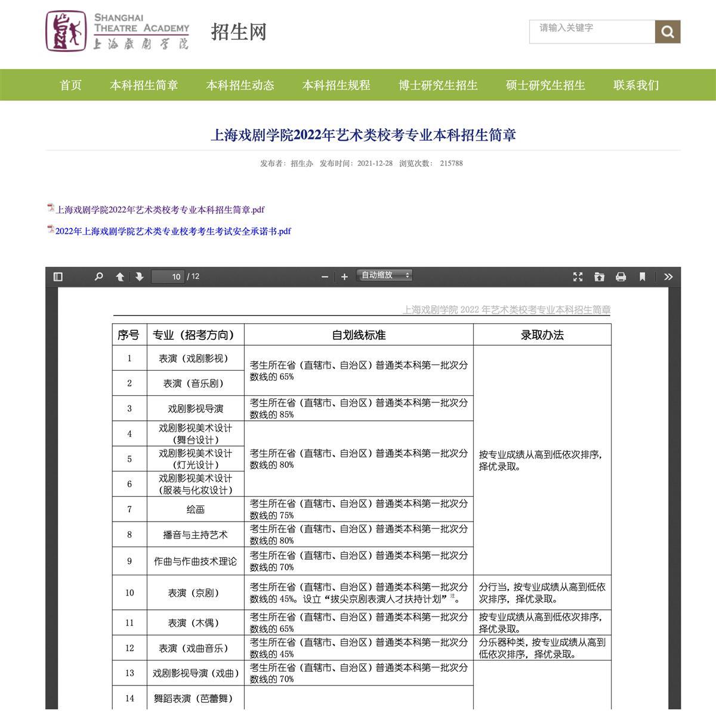716x713 pixels.
Task: Switch PDF to presentation fullscreen mode
Action: pyautogui.click(x=578, y=277)
